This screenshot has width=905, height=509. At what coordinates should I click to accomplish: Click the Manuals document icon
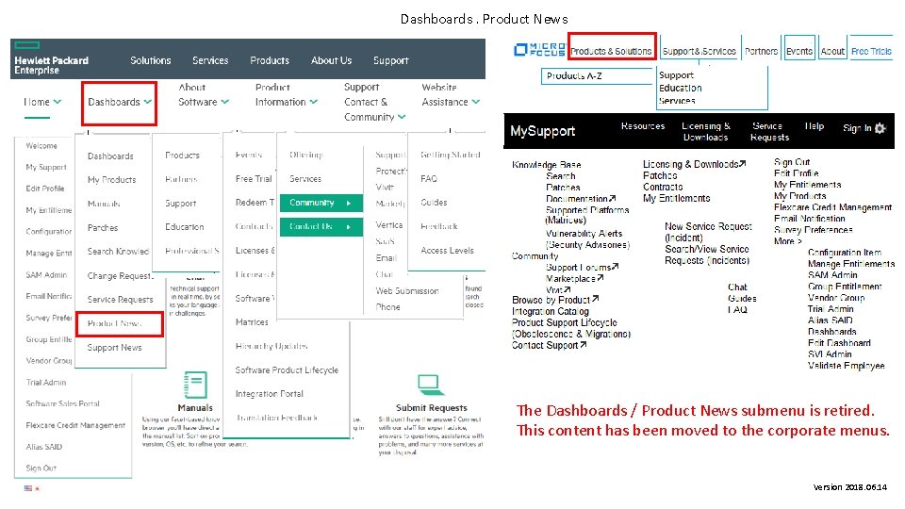(x=195, y=385)
